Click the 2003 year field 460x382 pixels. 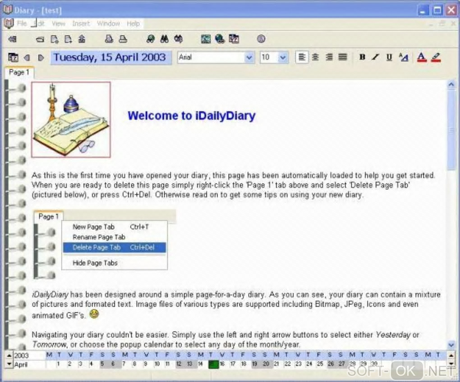(x=29, y=355)
